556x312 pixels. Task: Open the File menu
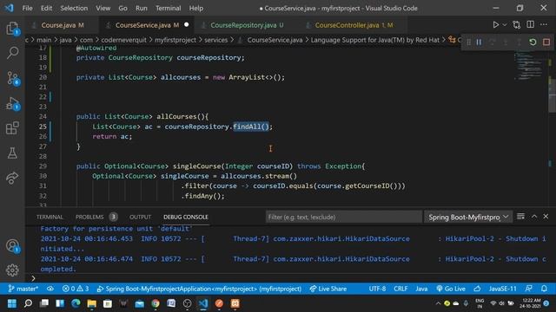click(27, 8)
